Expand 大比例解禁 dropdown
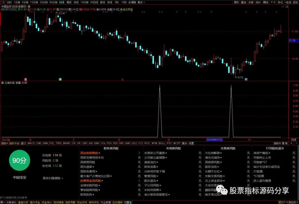 [213, 153]
